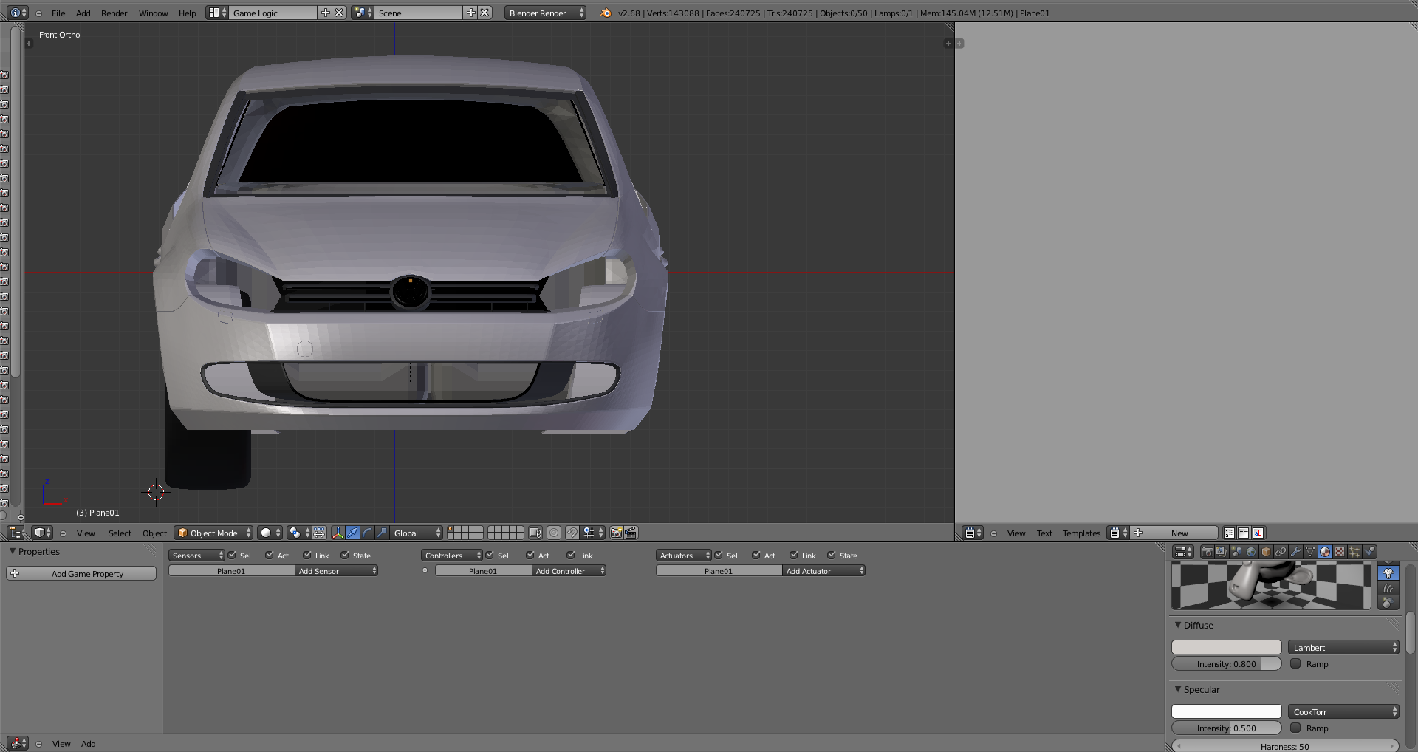Adjust Diffuse Intensity 0.800 slider

point(1227,663)
